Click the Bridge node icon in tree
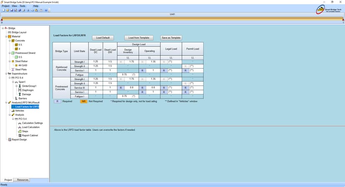 pos(6,28)
